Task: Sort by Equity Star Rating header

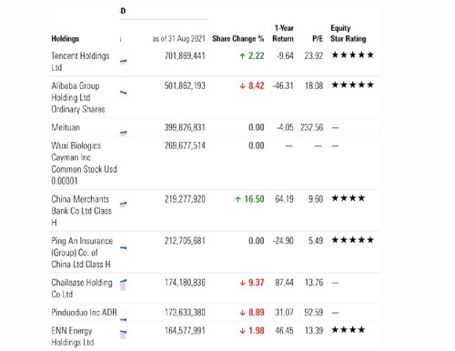Action: click(x=349, y=34)
